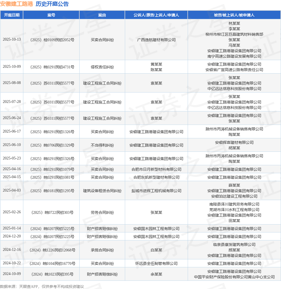Click plaintiff 合肥东凯新型建材有限公司
The width and height of the screenshot is (281, 289).
156,177
